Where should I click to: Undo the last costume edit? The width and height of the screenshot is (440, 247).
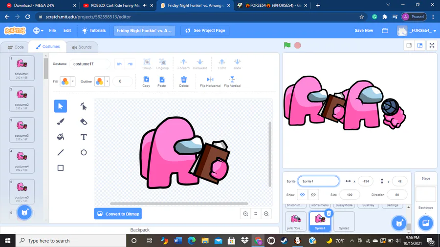coord(119,64)
